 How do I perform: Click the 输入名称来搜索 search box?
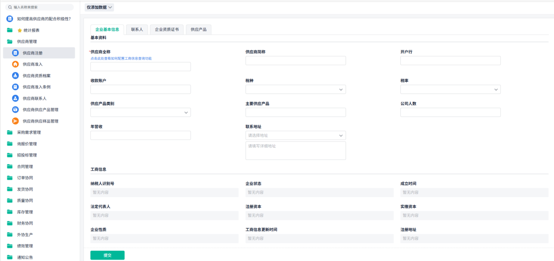[40, 7]
